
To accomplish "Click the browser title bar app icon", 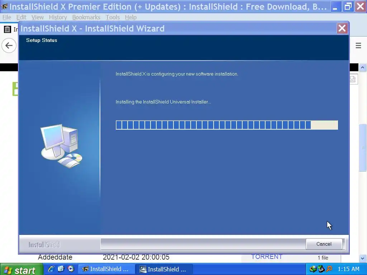I will (x=4, y=6).
